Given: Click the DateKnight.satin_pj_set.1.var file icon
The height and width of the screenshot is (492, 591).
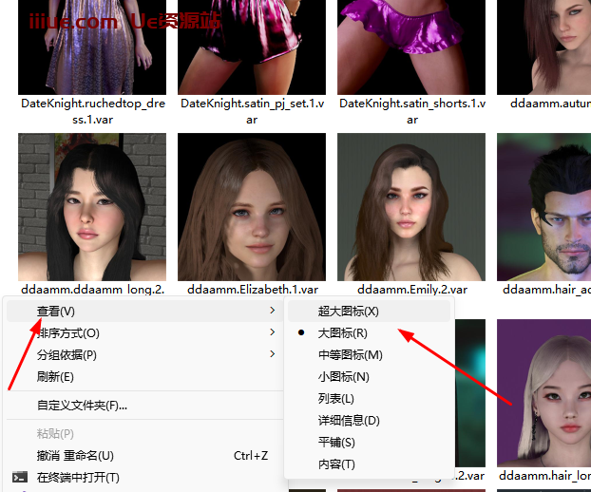Looking at the screenshot, I should 252,46.
